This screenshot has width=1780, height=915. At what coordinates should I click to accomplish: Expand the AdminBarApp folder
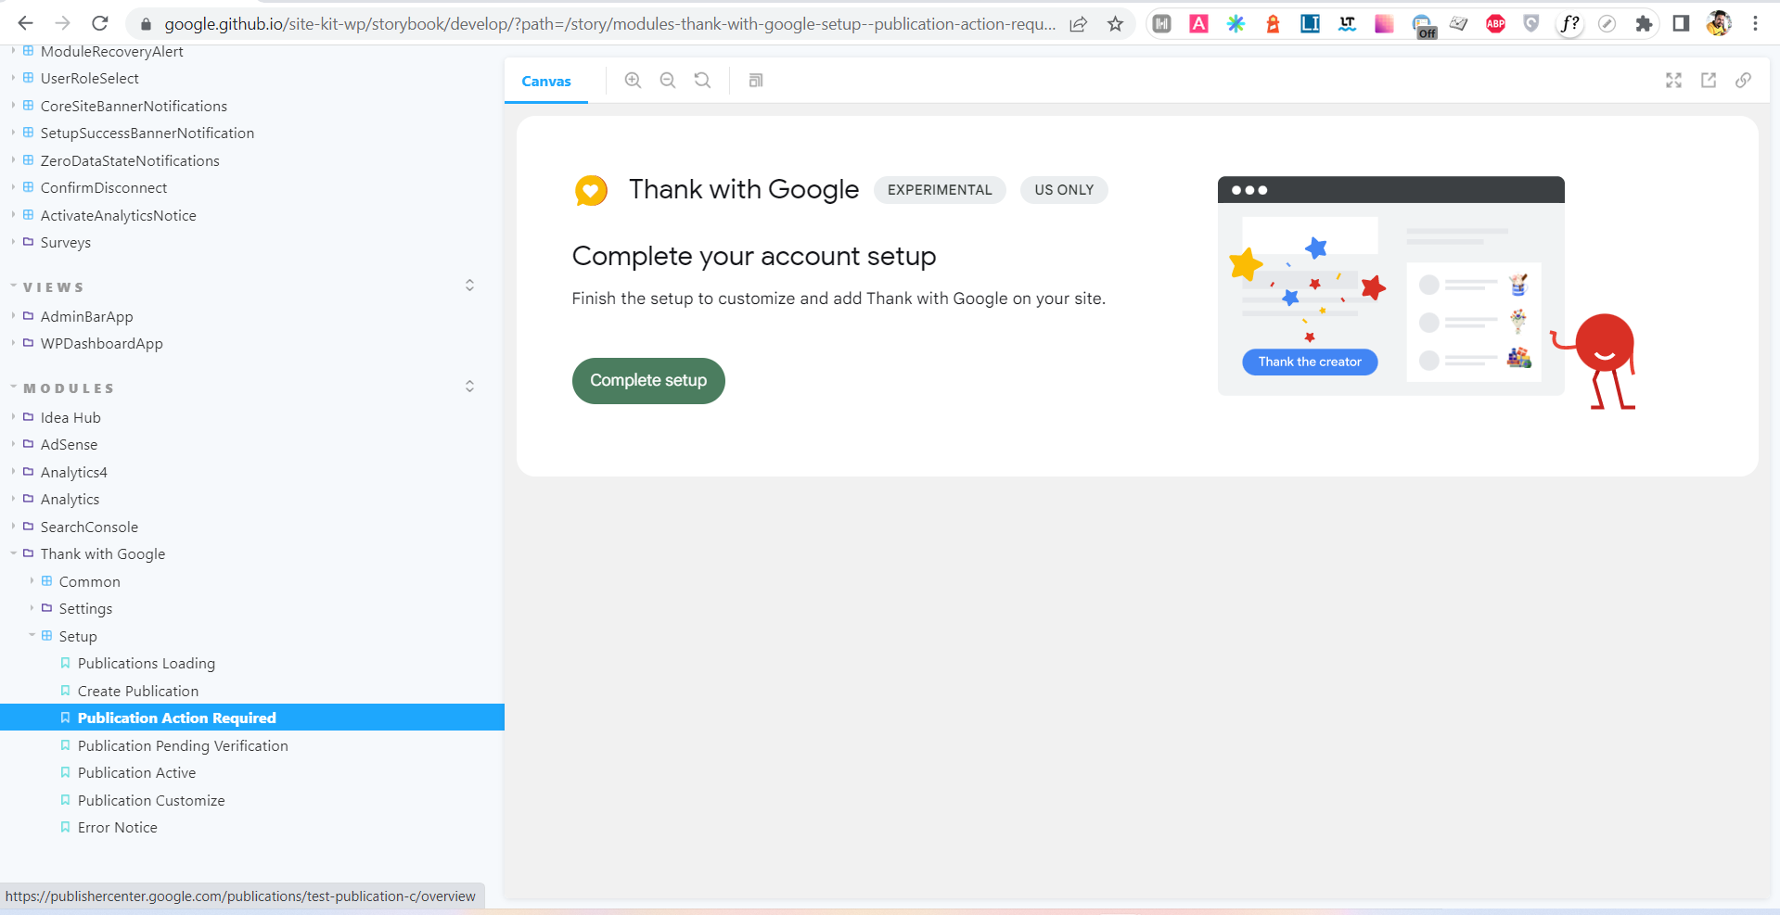click(x=86, y=316)
